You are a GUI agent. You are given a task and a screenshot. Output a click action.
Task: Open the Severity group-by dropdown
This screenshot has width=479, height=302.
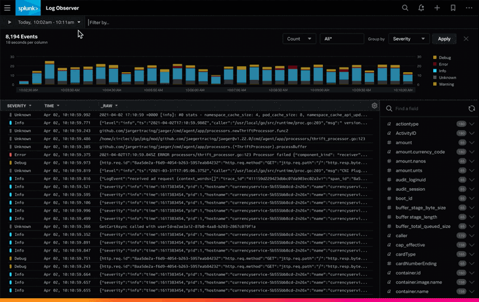409,39
